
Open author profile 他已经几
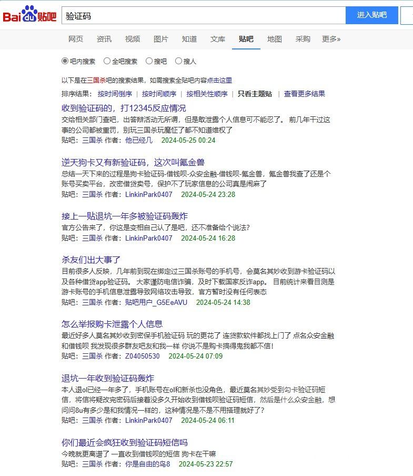click(x=138, y=140)
